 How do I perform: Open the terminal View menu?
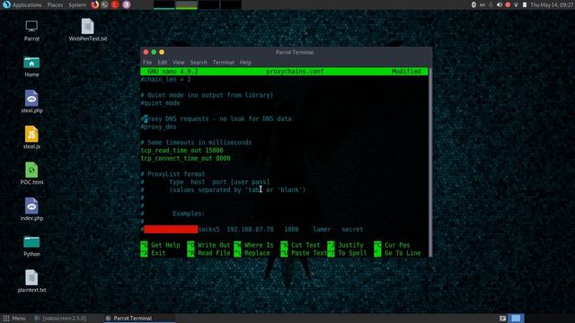[179, 63]
